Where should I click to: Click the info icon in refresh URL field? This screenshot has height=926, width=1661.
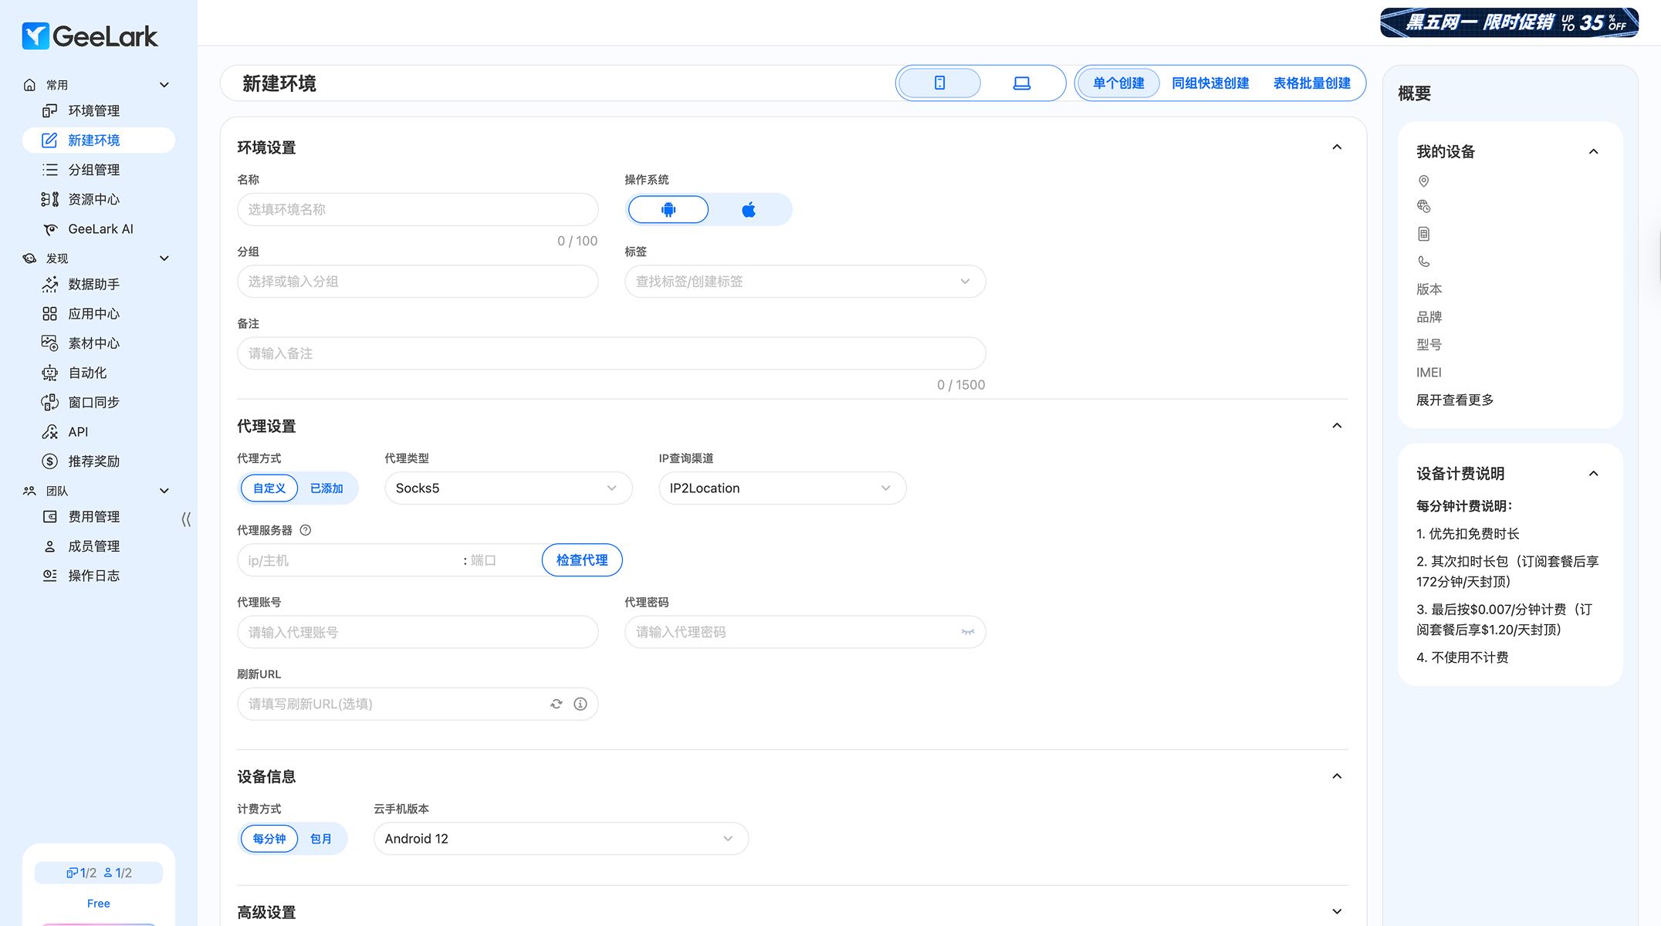[x=580, y=704]
